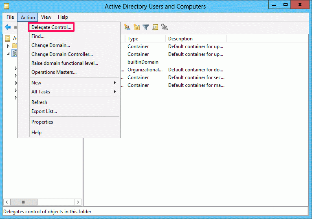Click the add-to-group users toolbar icon

tap(165, 27)
